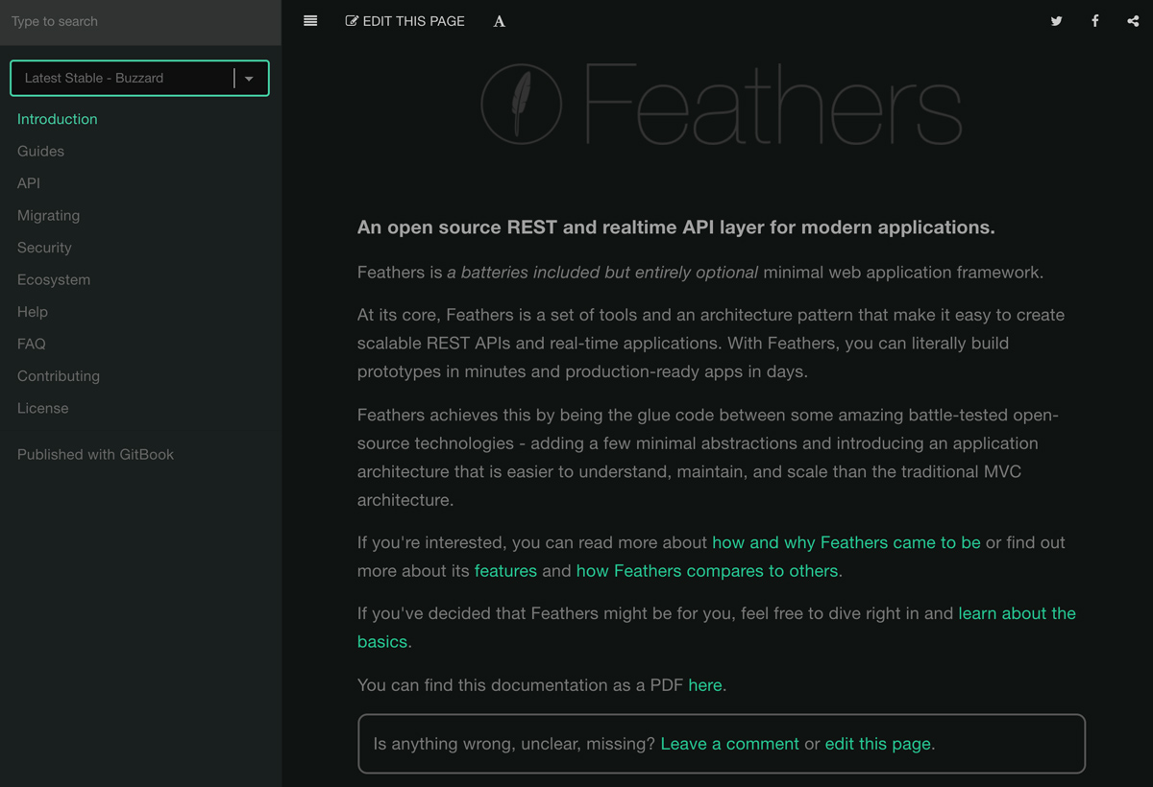Viewport: 1153px width, 787px height.
Task: Focus the Type to search field
Action: pos(140,21)
